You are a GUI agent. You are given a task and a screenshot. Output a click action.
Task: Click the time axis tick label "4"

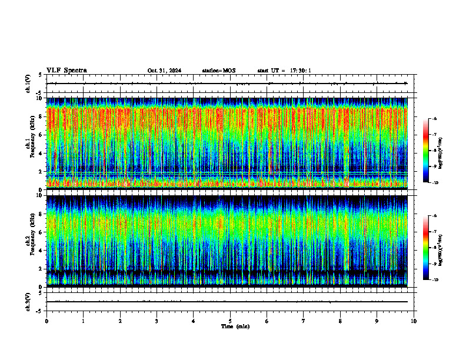pos(194,321)
